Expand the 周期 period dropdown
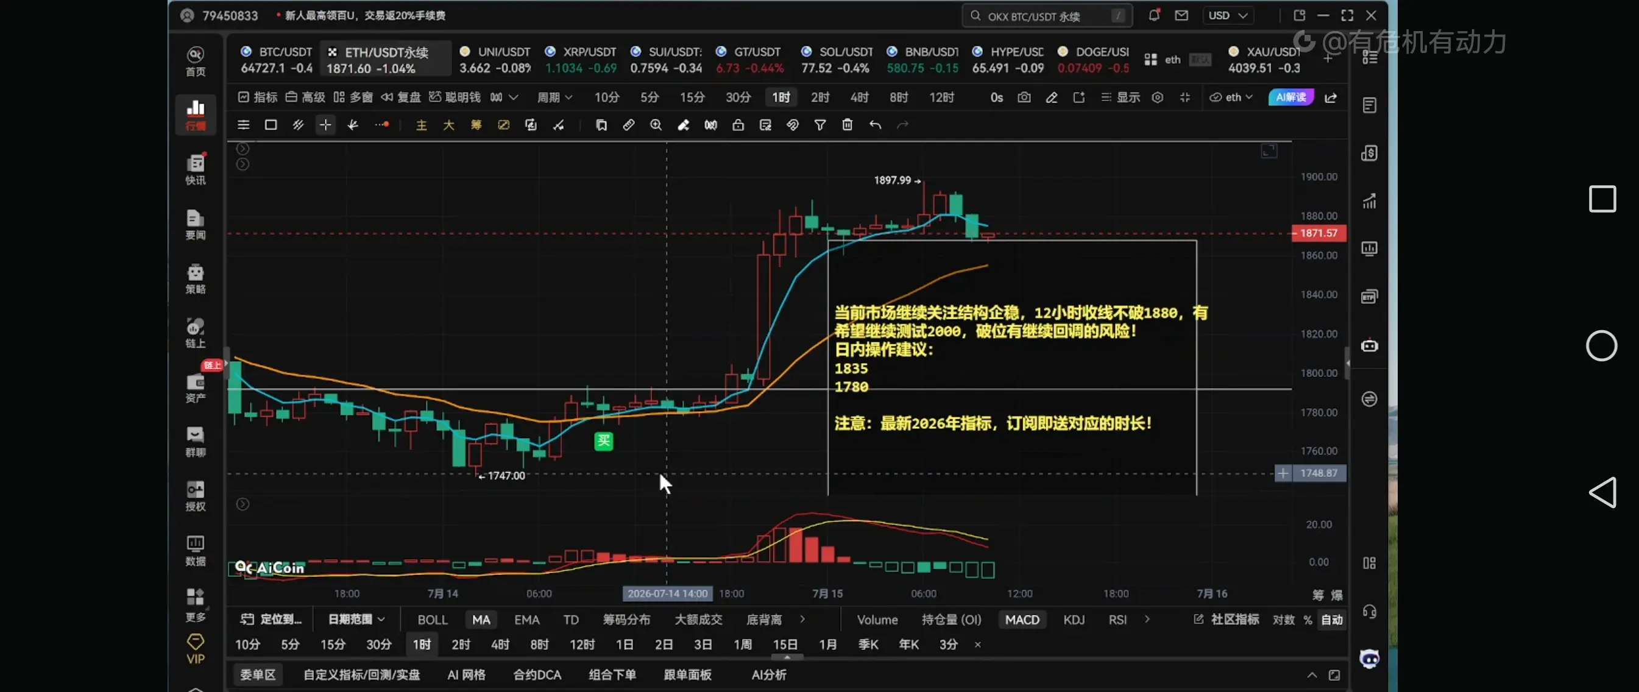Screen dimensions: 1639x692 [x=555, y=97]
